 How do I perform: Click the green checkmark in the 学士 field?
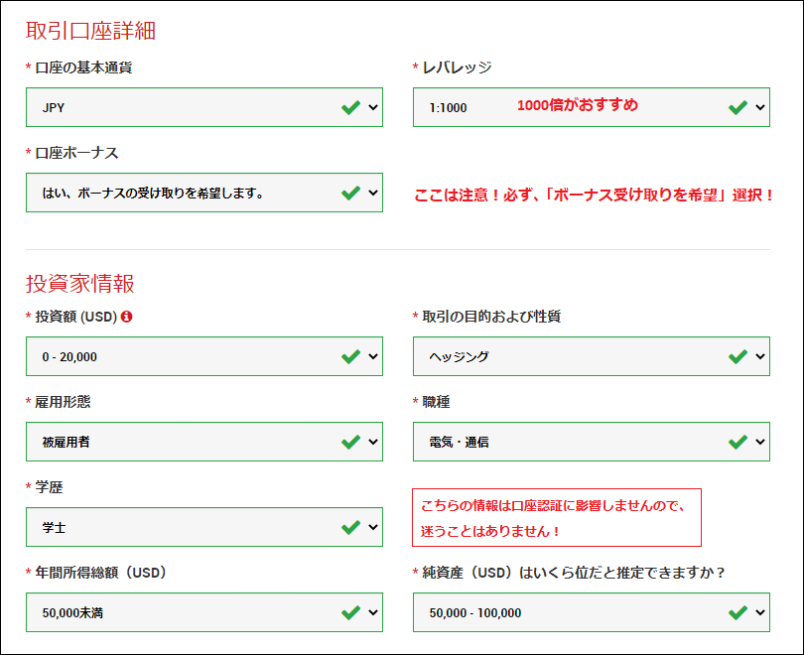(x=350, y=526)
